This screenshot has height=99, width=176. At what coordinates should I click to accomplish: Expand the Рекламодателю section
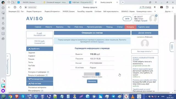(x=40, y=79)
